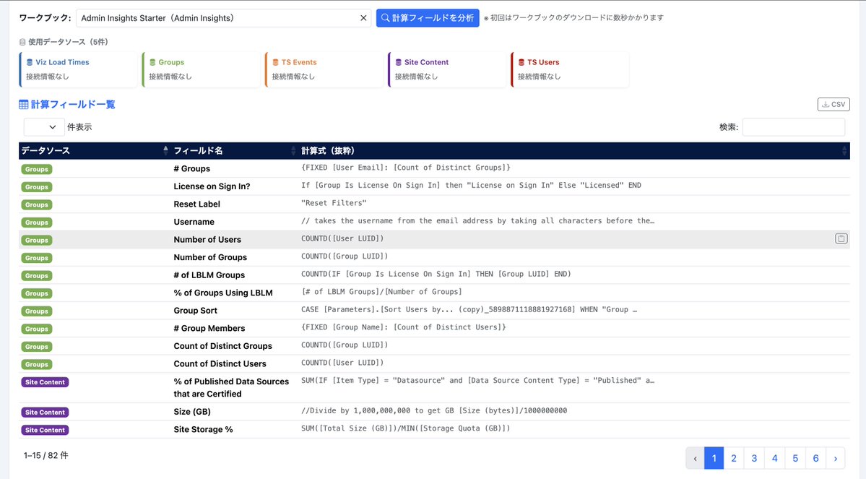Go to page 2
This screenshot has height=479, width=866.
(734, 458)
